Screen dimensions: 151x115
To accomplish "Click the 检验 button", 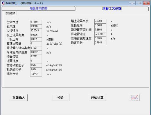I will (x=61, y=98).
